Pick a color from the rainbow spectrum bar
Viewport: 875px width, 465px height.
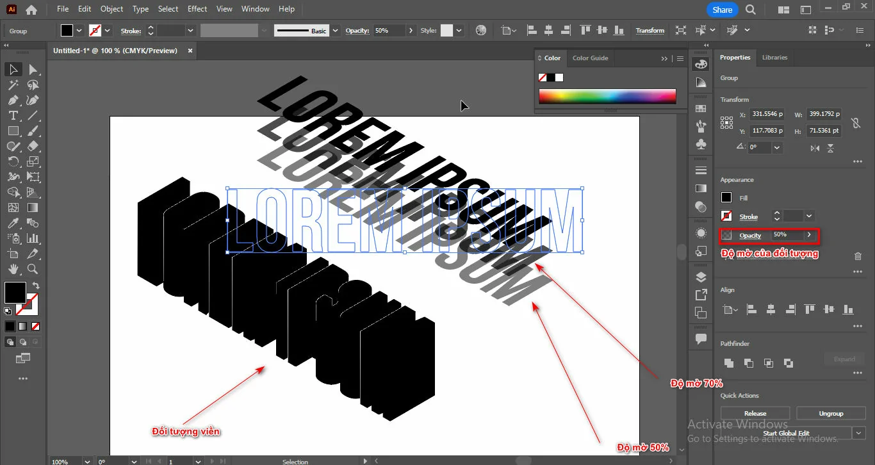click(607, 96)
